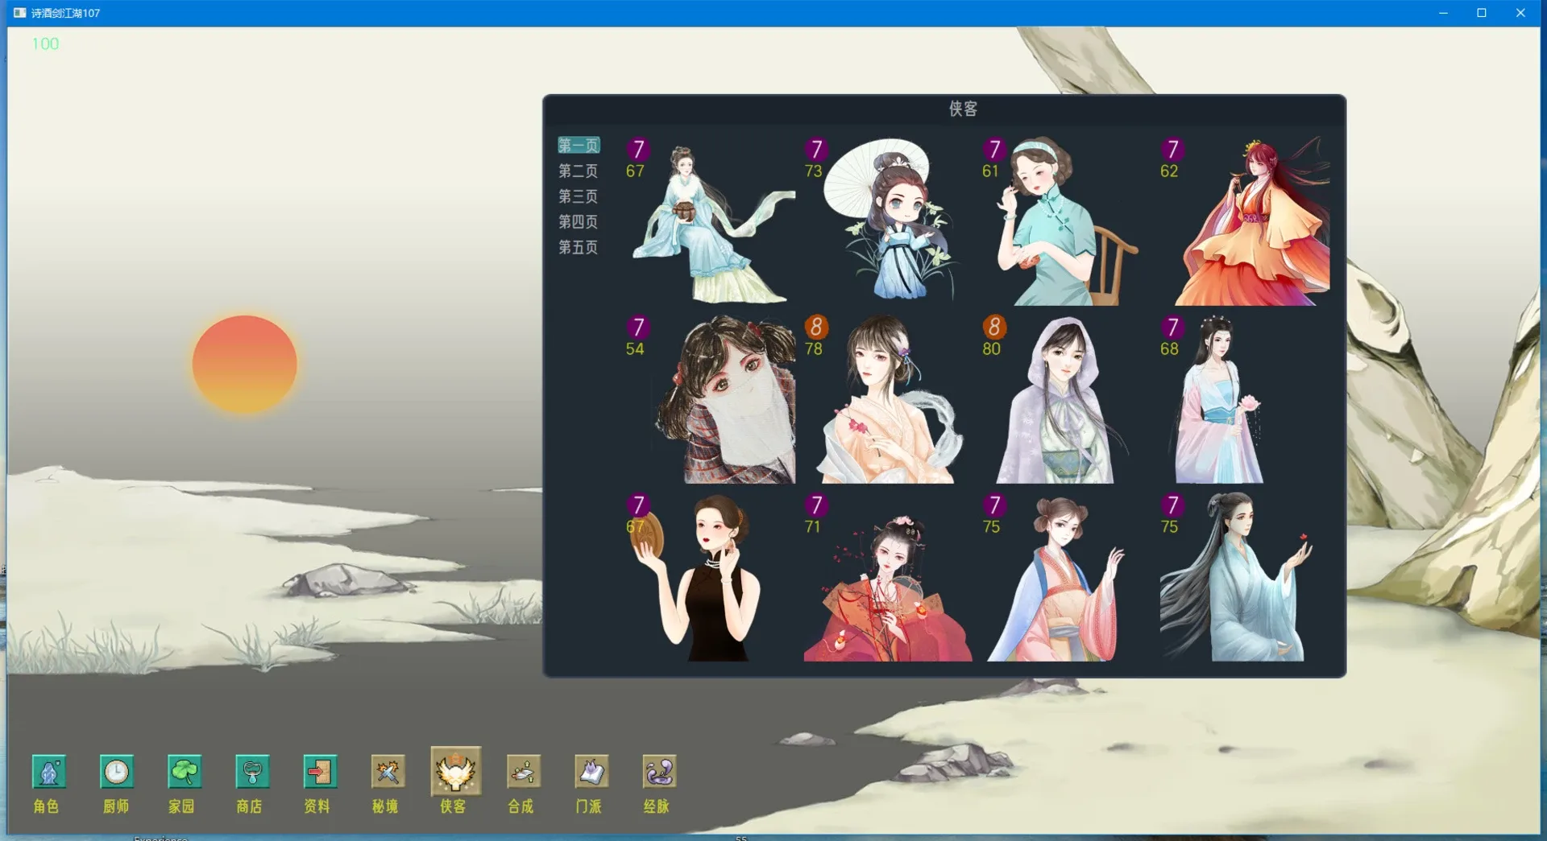
Task: Switch to page 第二页
Action: point(578,171)
